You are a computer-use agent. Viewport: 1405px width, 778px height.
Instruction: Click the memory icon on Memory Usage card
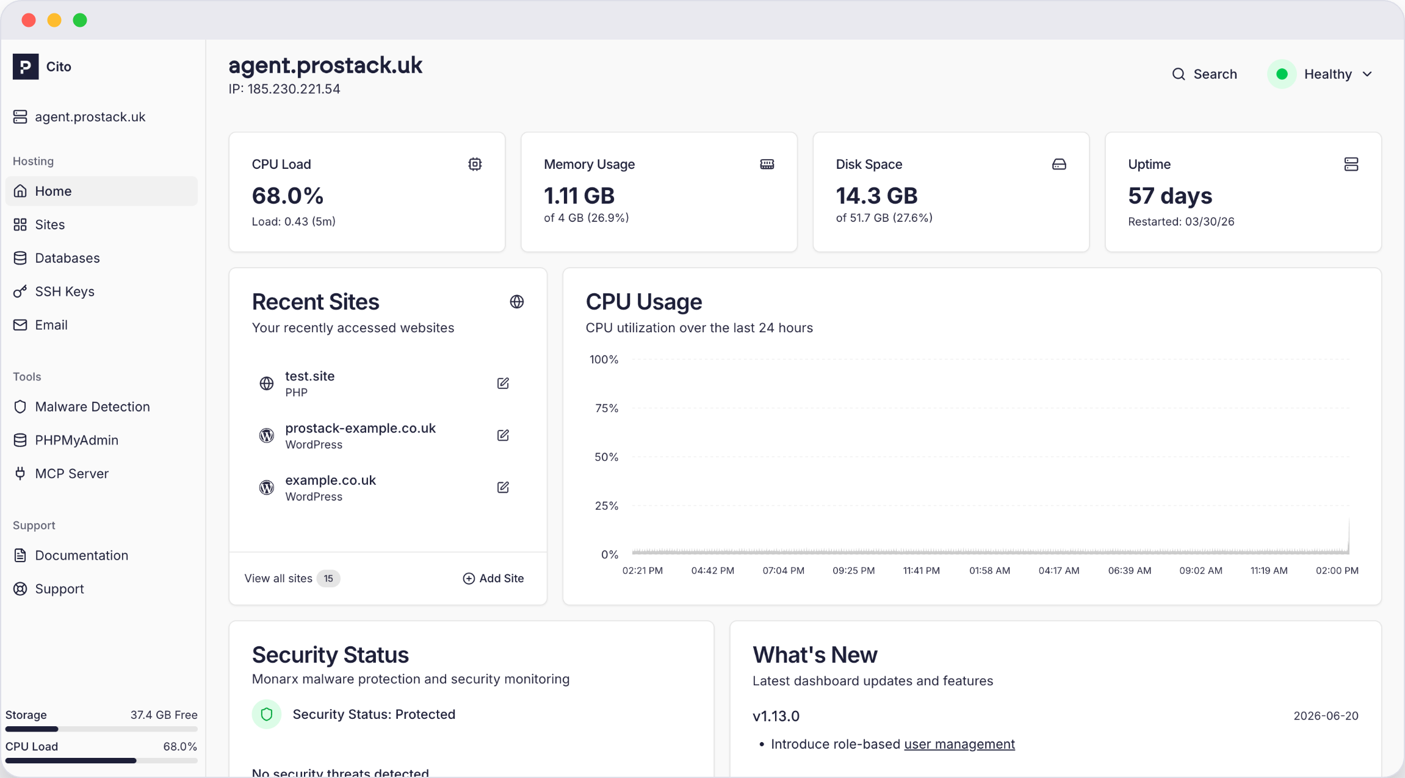point(767,164)
